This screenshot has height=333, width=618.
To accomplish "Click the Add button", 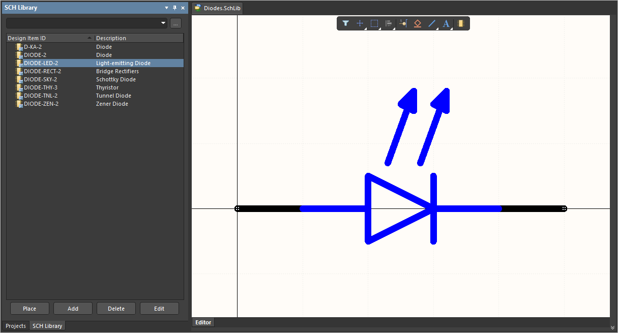I will coord(73,309).
